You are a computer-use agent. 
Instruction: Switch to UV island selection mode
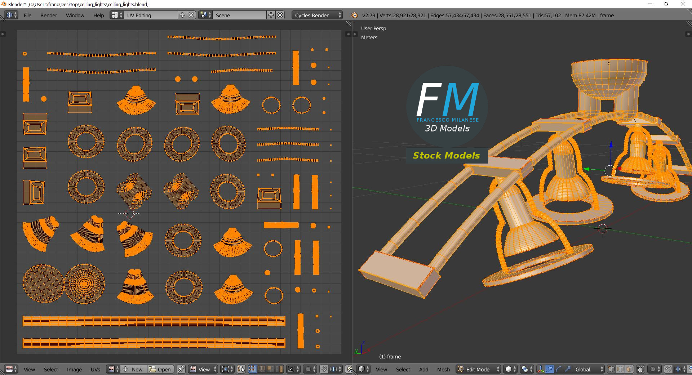(x=280, y=369)
